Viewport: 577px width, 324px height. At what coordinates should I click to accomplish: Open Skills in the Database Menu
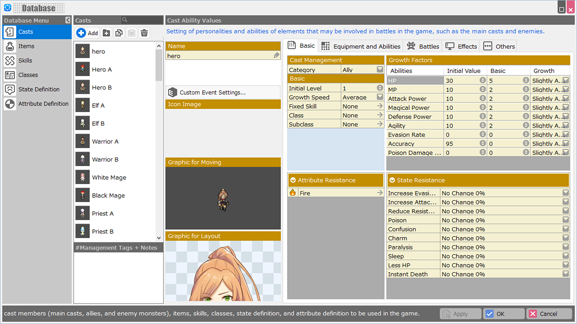point(25,60)
